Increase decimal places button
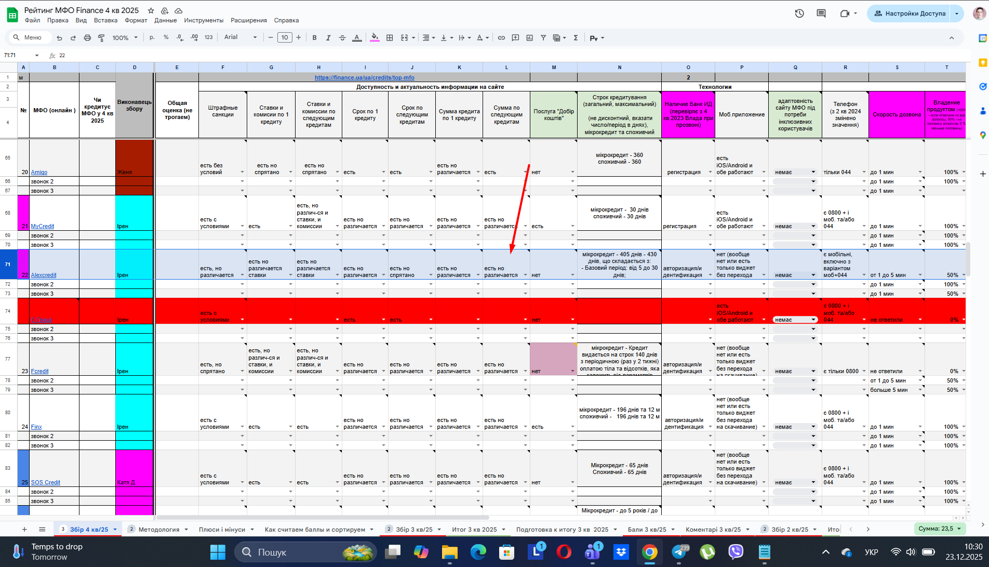 click(194, 37)
